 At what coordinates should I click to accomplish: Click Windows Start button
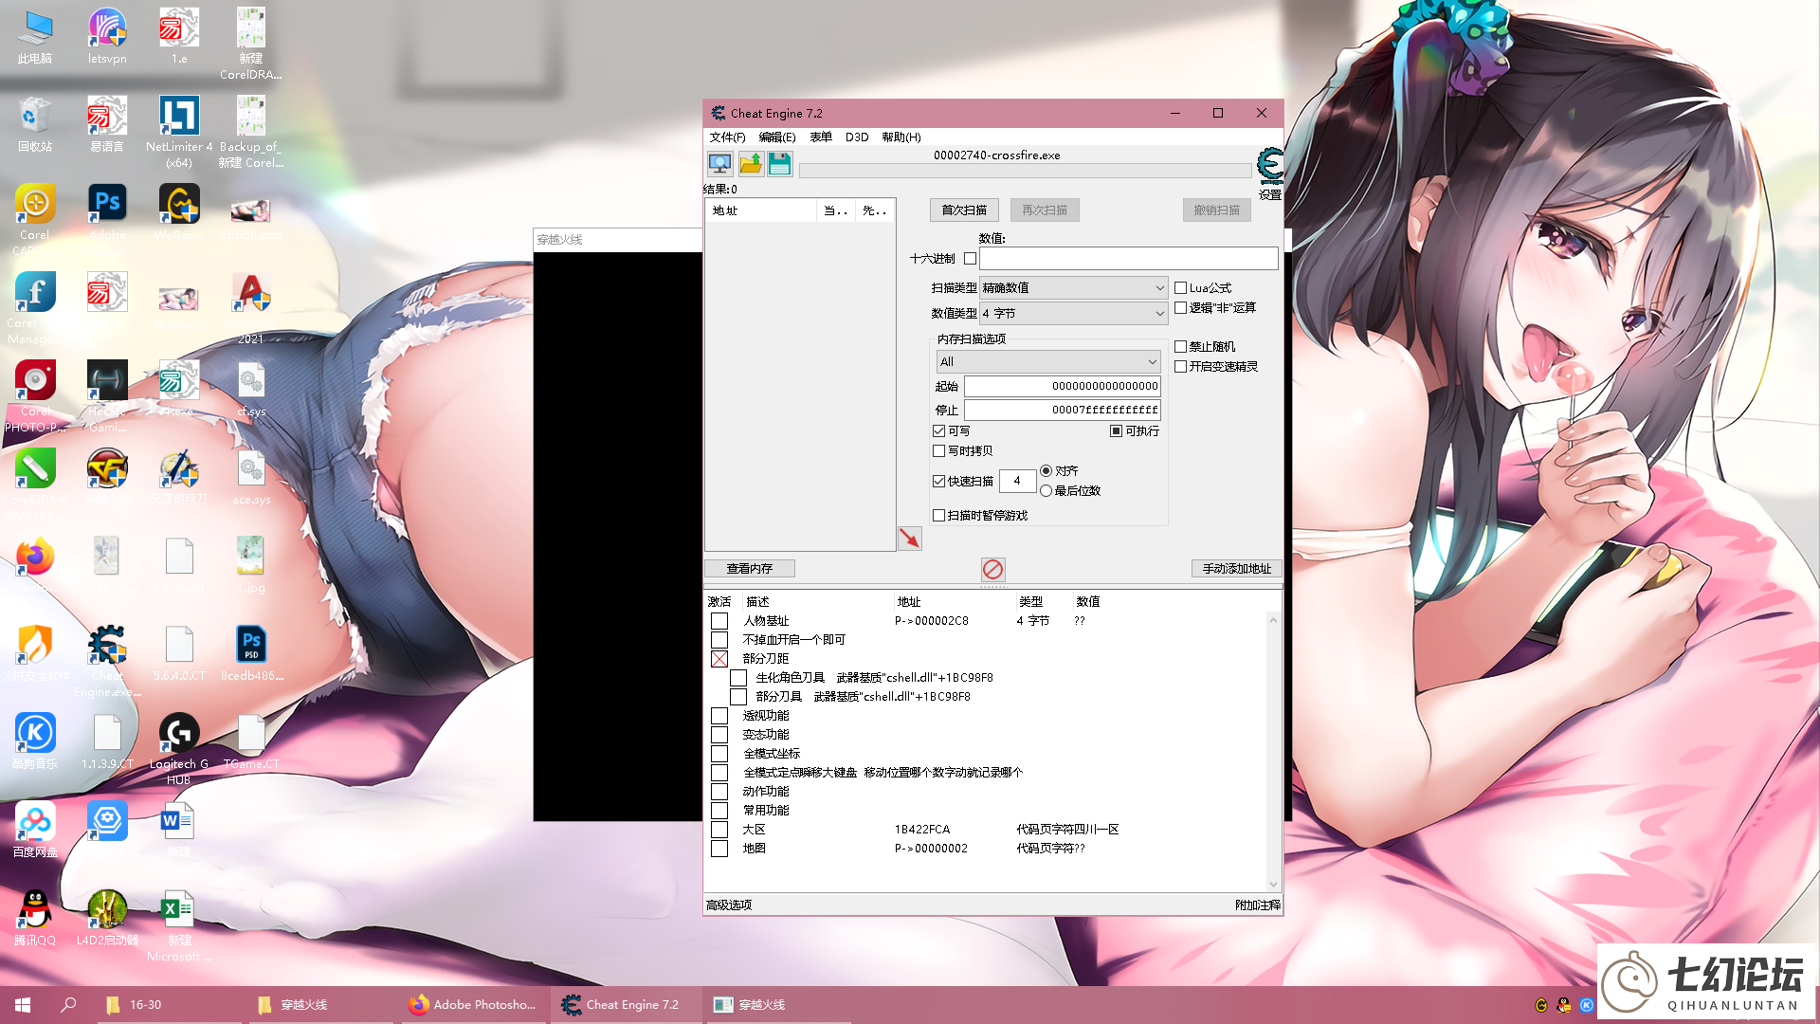click(23, 1005)
